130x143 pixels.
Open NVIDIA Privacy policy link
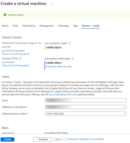pos(23,54)
